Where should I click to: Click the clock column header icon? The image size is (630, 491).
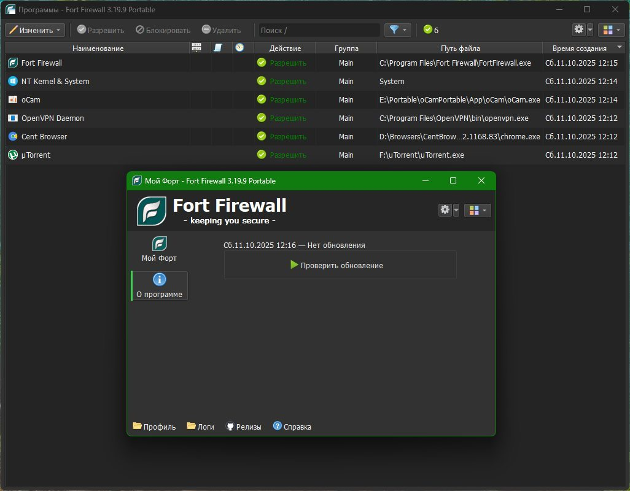coord(239,47)
